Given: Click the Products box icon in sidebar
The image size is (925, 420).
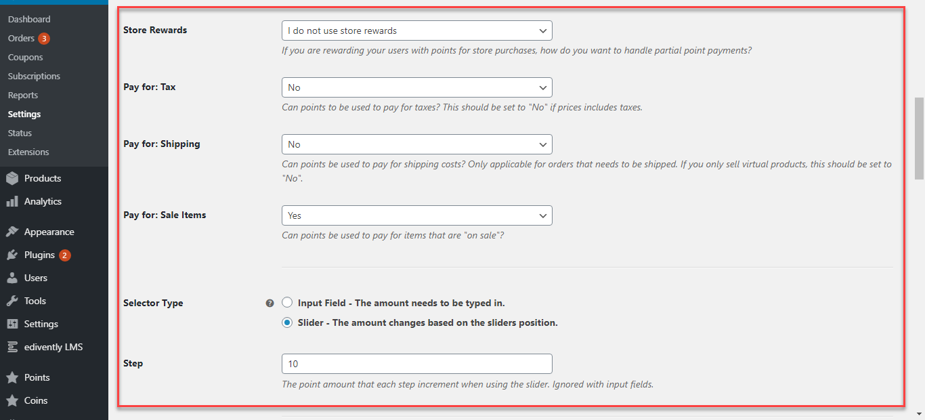Looking at the screenshot, I should coord(12,178).
